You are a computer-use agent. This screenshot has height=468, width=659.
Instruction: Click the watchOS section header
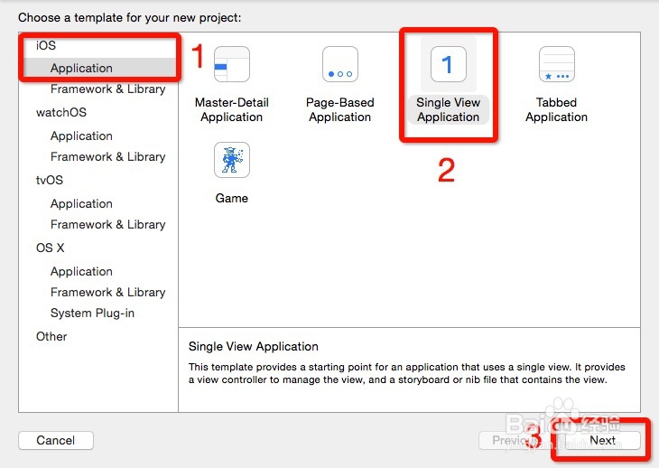61,112
